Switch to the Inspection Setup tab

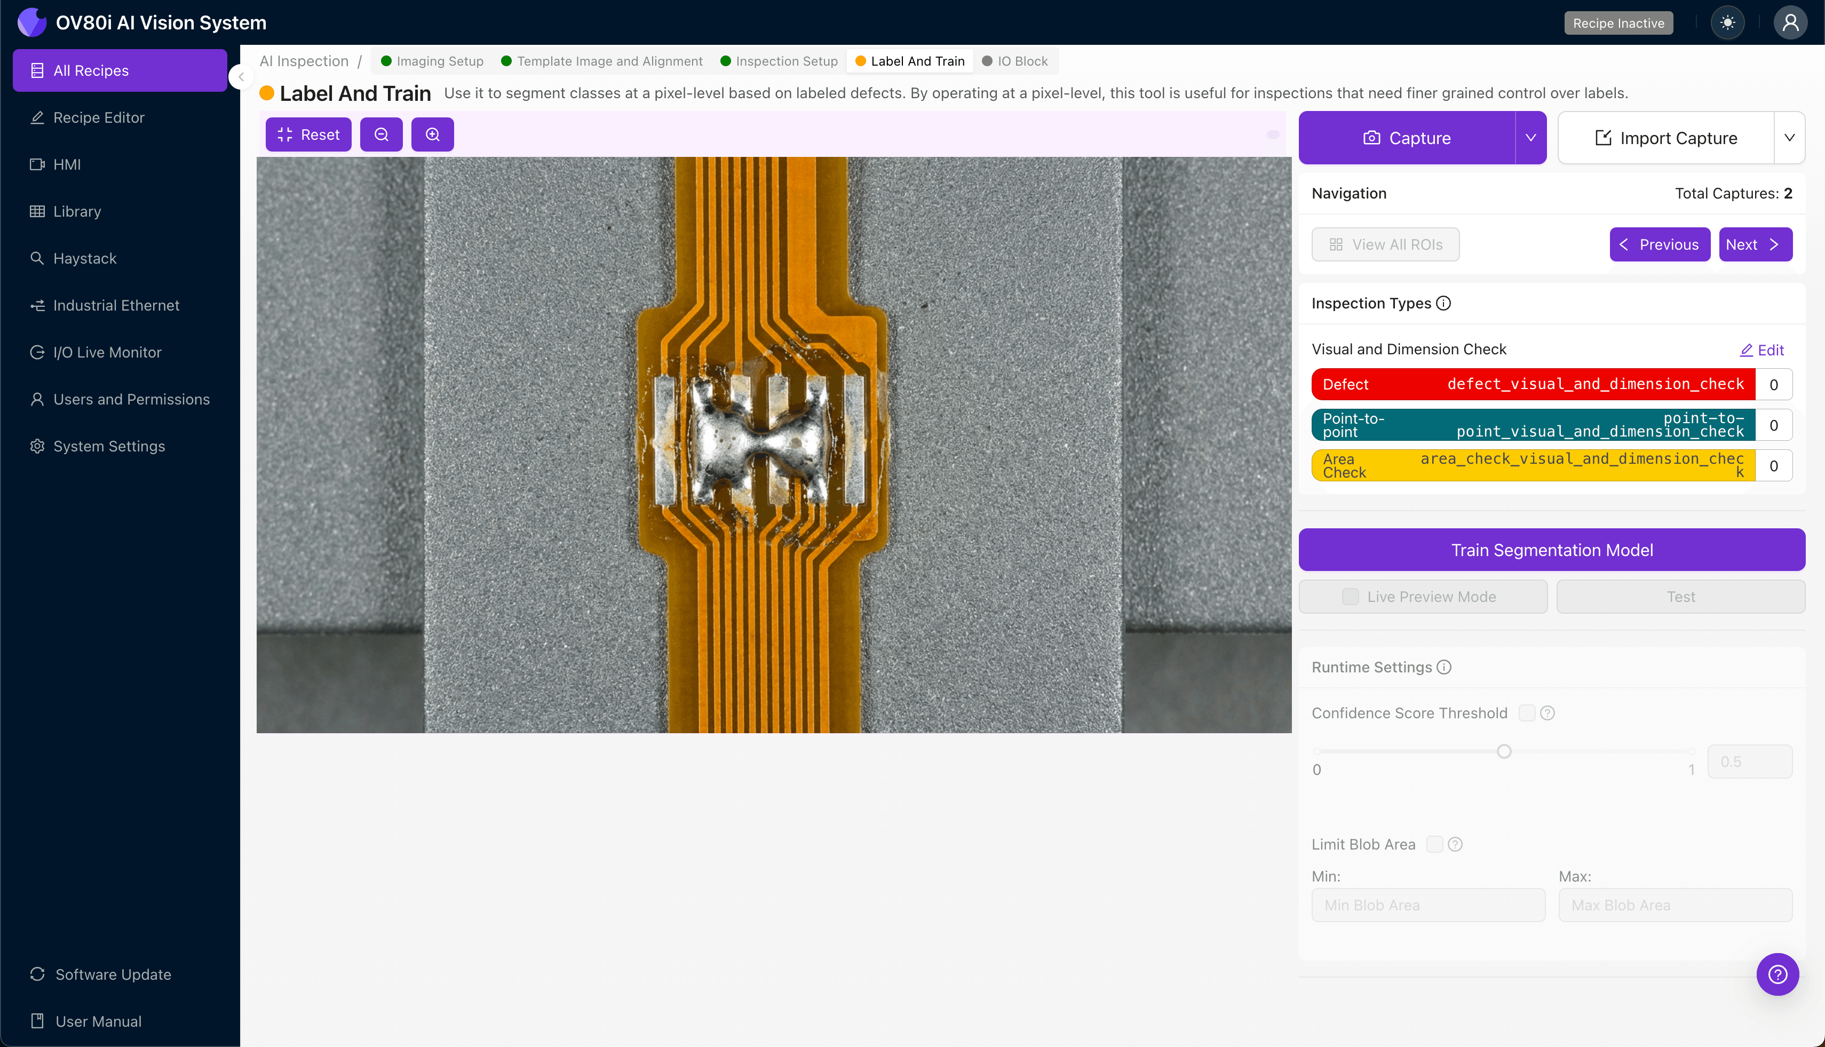786,61
